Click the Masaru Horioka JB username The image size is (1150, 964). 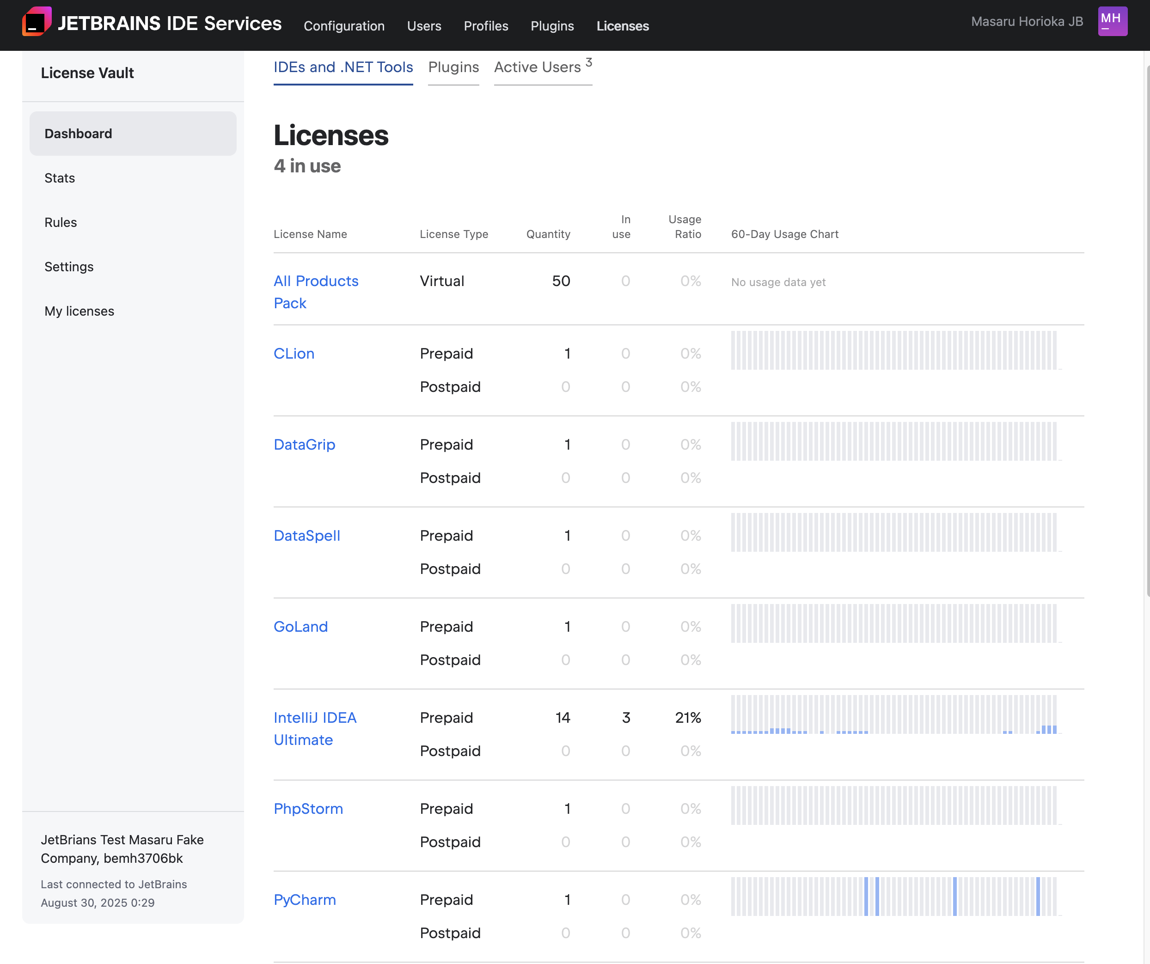coord(1027,21)
